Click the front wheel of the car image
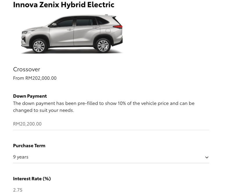This screenshot has height=193, width=246. [x=39, y=46]
